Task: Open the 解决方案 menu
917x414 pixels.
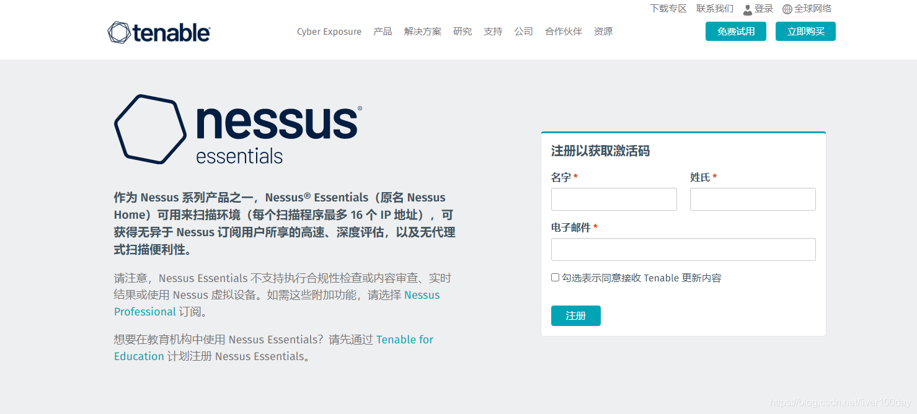Action: pyautogui.click(x=423, y=32)
